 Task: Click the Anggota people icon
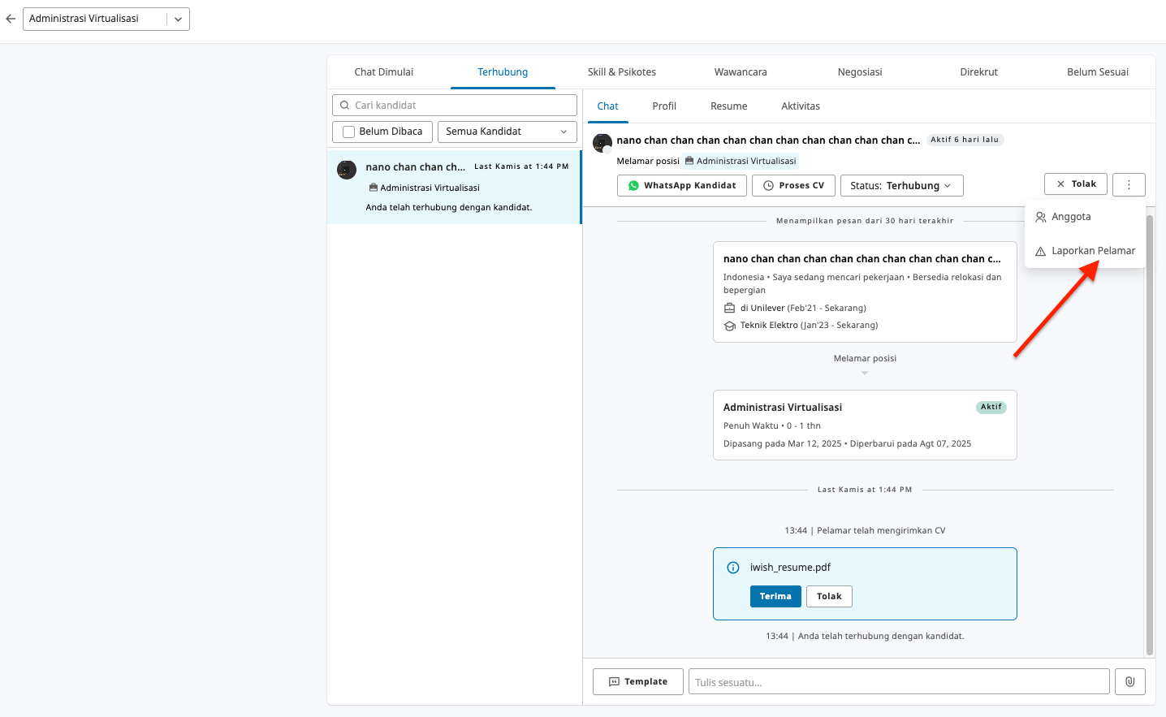pos(1040,217)
